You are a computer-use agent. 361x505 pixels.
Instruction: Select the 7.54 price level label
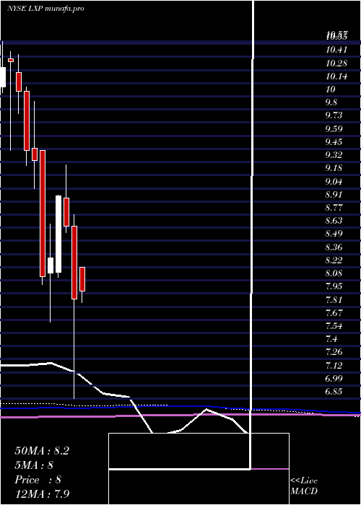click(x=334, y=325)
